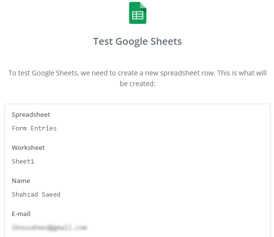Screen dimensions: 274x237
Task: Click the 'Shahzad Saeed' name value
Action: 36,195
